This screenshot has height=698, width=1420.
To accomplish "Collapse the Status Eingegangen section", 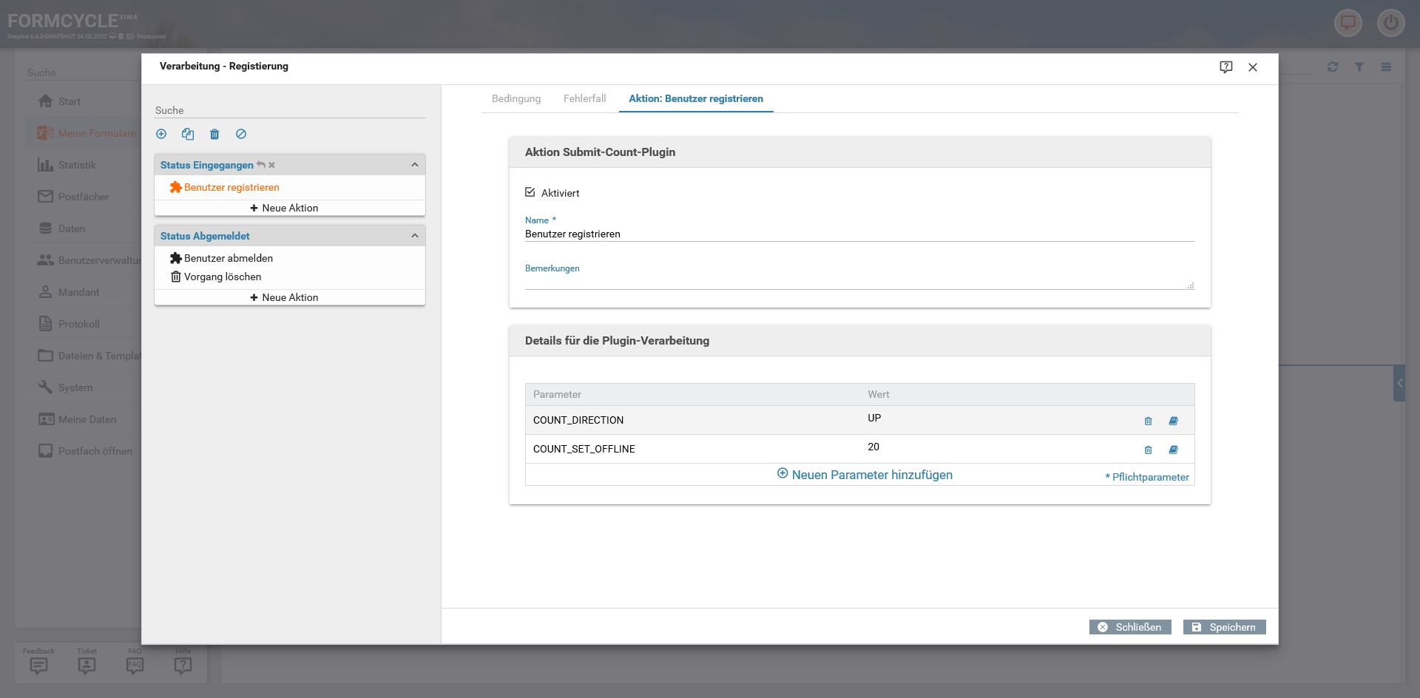I will coord(414,165).
